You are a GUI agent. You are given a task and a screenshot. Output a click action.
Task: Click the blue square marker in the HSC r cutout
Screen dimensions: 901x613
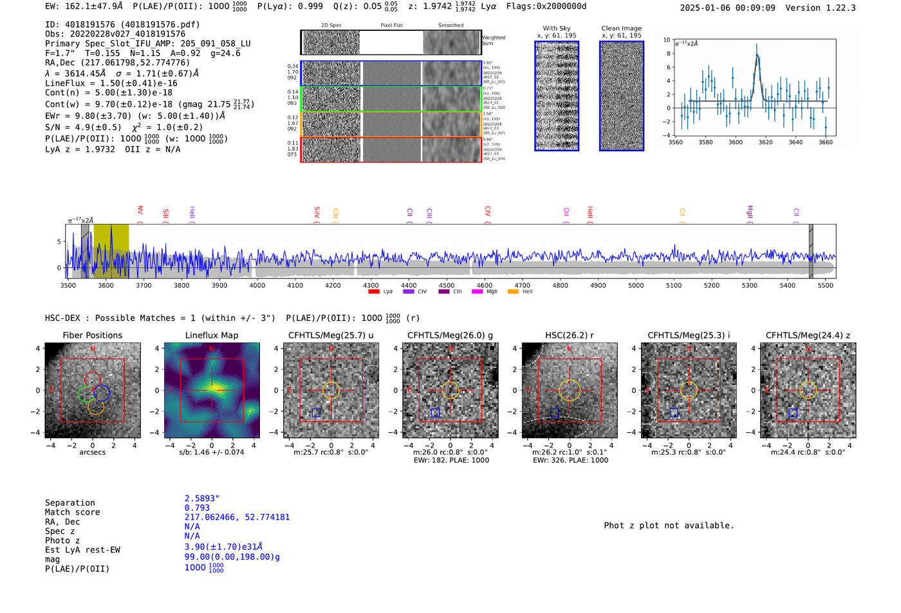tap(555, 413)
